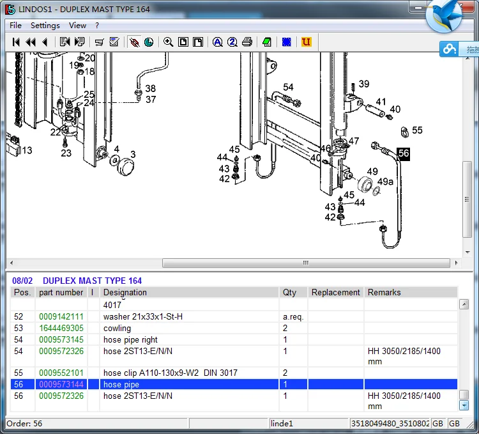
Task: Click the second page-view document icon
Action: [198, 42]
